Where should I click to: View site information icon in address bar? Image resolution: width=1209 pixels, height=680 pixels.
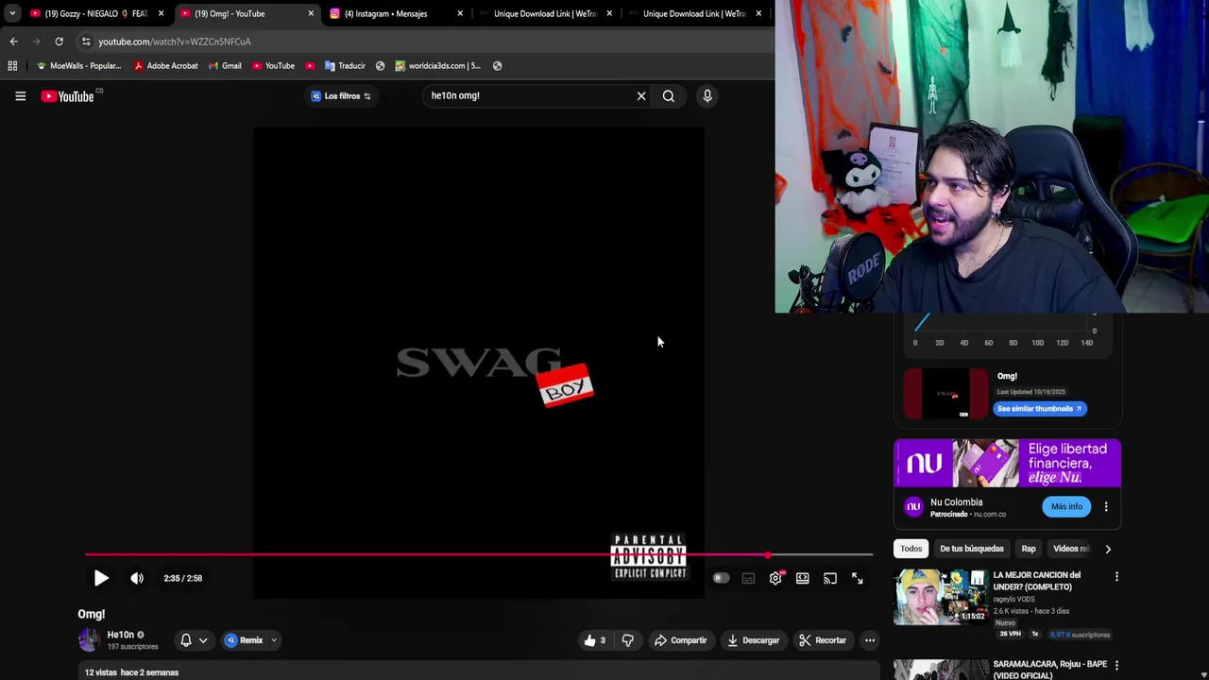(86, 42)
